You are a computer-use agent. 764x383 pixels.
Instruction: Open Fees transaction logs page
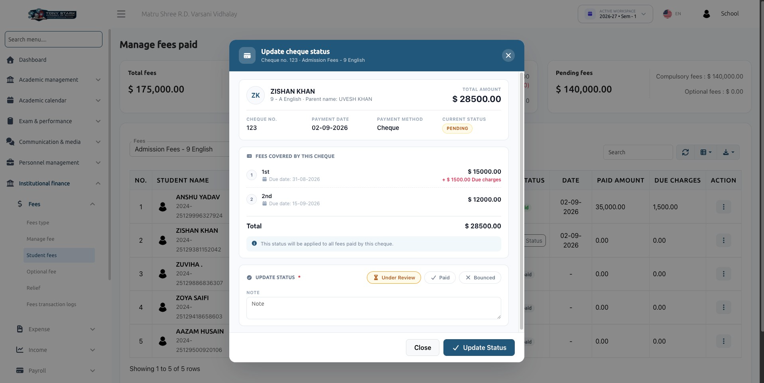pyautogui.click(x=51, y=304)
